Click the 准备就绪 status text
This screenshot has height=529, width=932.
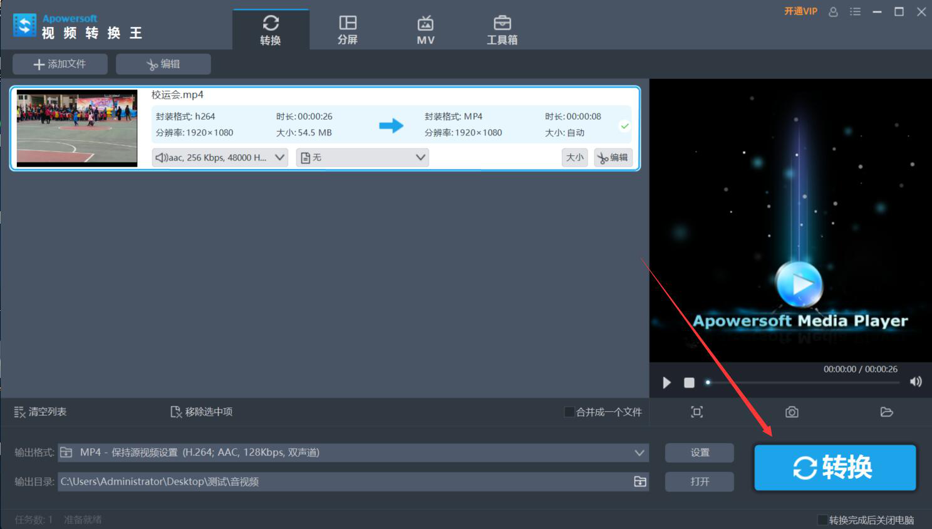coord(83,520)
